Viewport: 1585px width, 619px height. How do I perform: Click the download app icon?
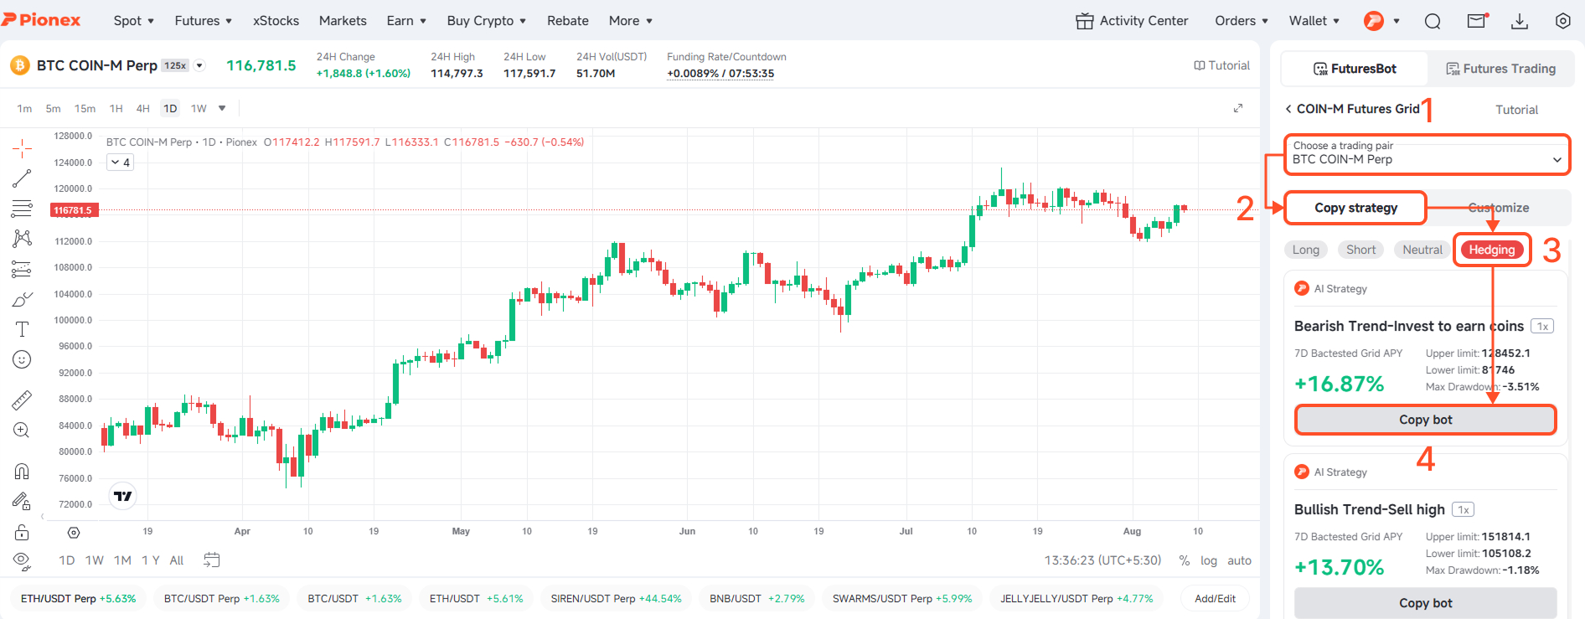click(x=1520, y=21)
